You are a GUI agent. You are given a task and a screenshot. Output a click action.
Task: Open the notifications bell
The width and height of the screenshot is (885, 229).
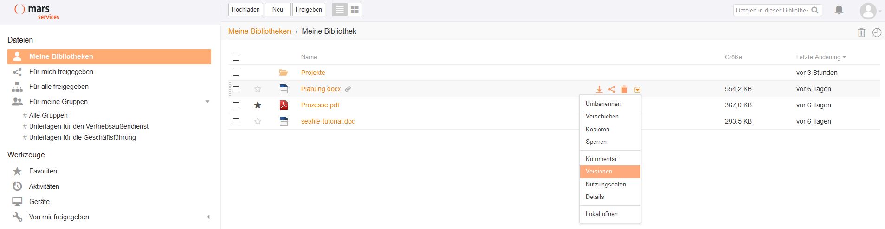[x=839, y=10]
